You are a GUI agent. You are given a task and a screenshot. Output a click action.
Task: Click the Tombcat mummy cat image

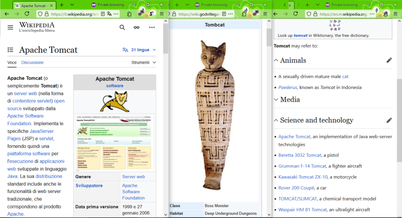click(214, 115)
